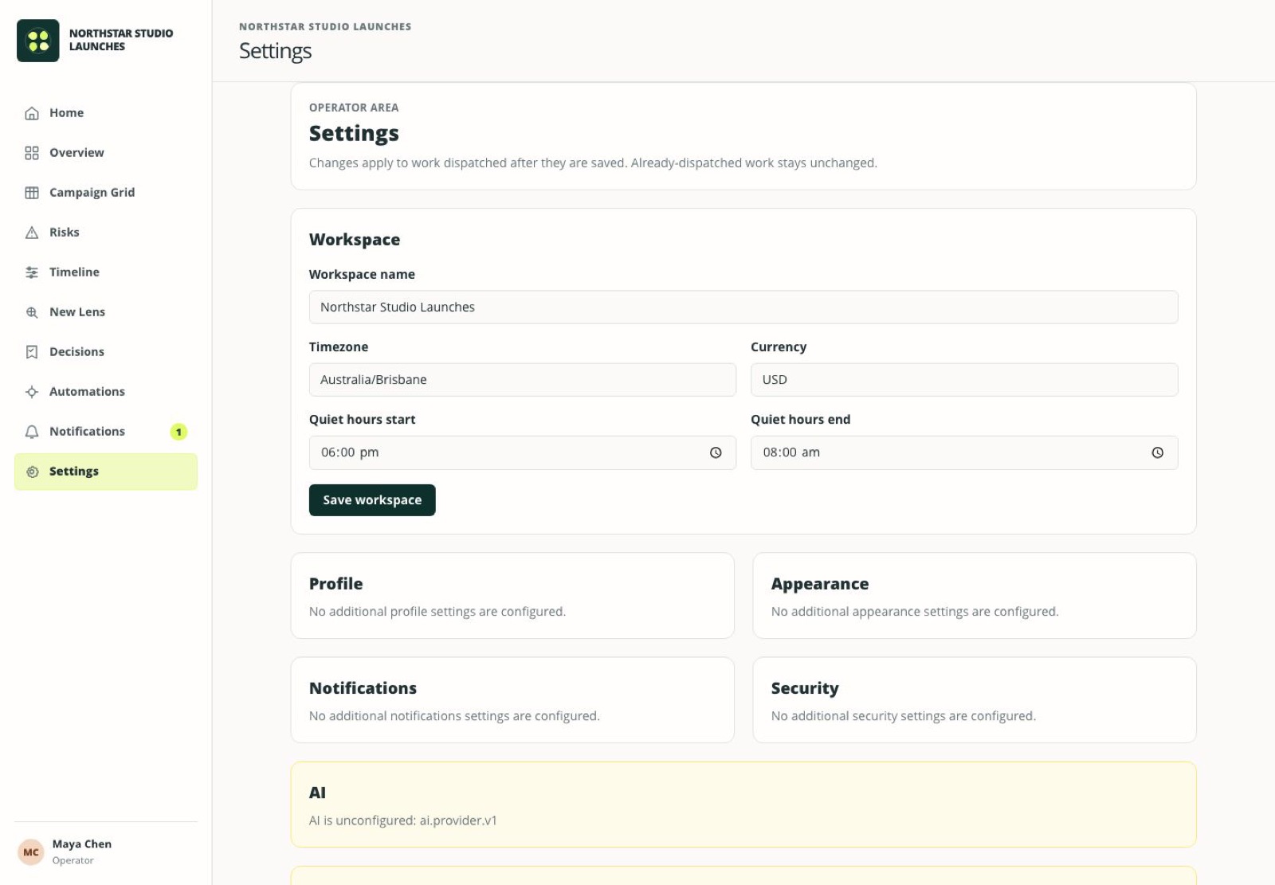Click the Automations sparkle icon
Image resolution: width=1275 pixels, height=885 pixels.
click(32, 392)
